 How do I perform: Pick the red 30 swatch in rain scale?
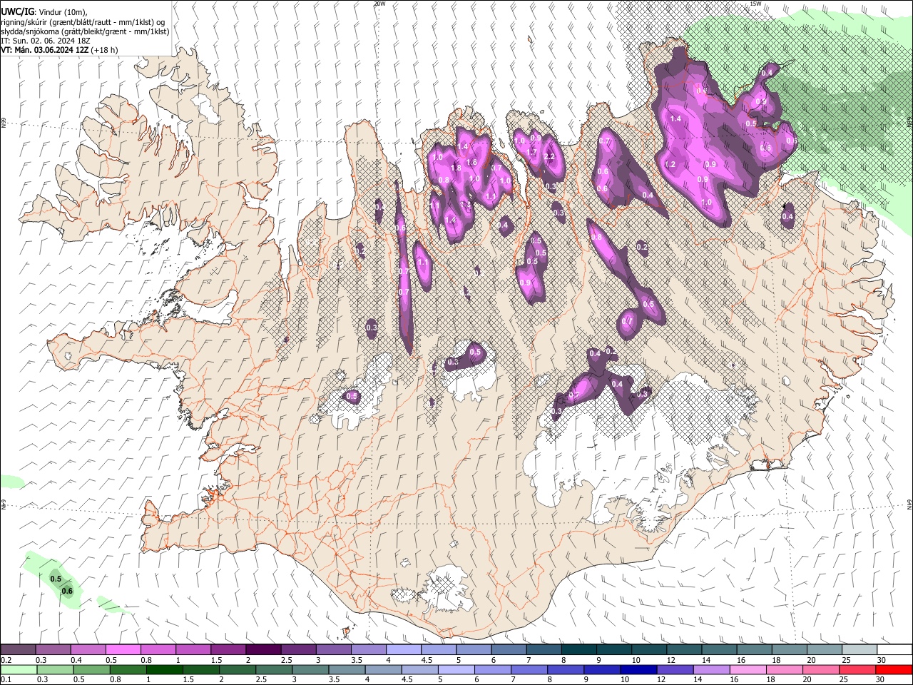(894, 669)
